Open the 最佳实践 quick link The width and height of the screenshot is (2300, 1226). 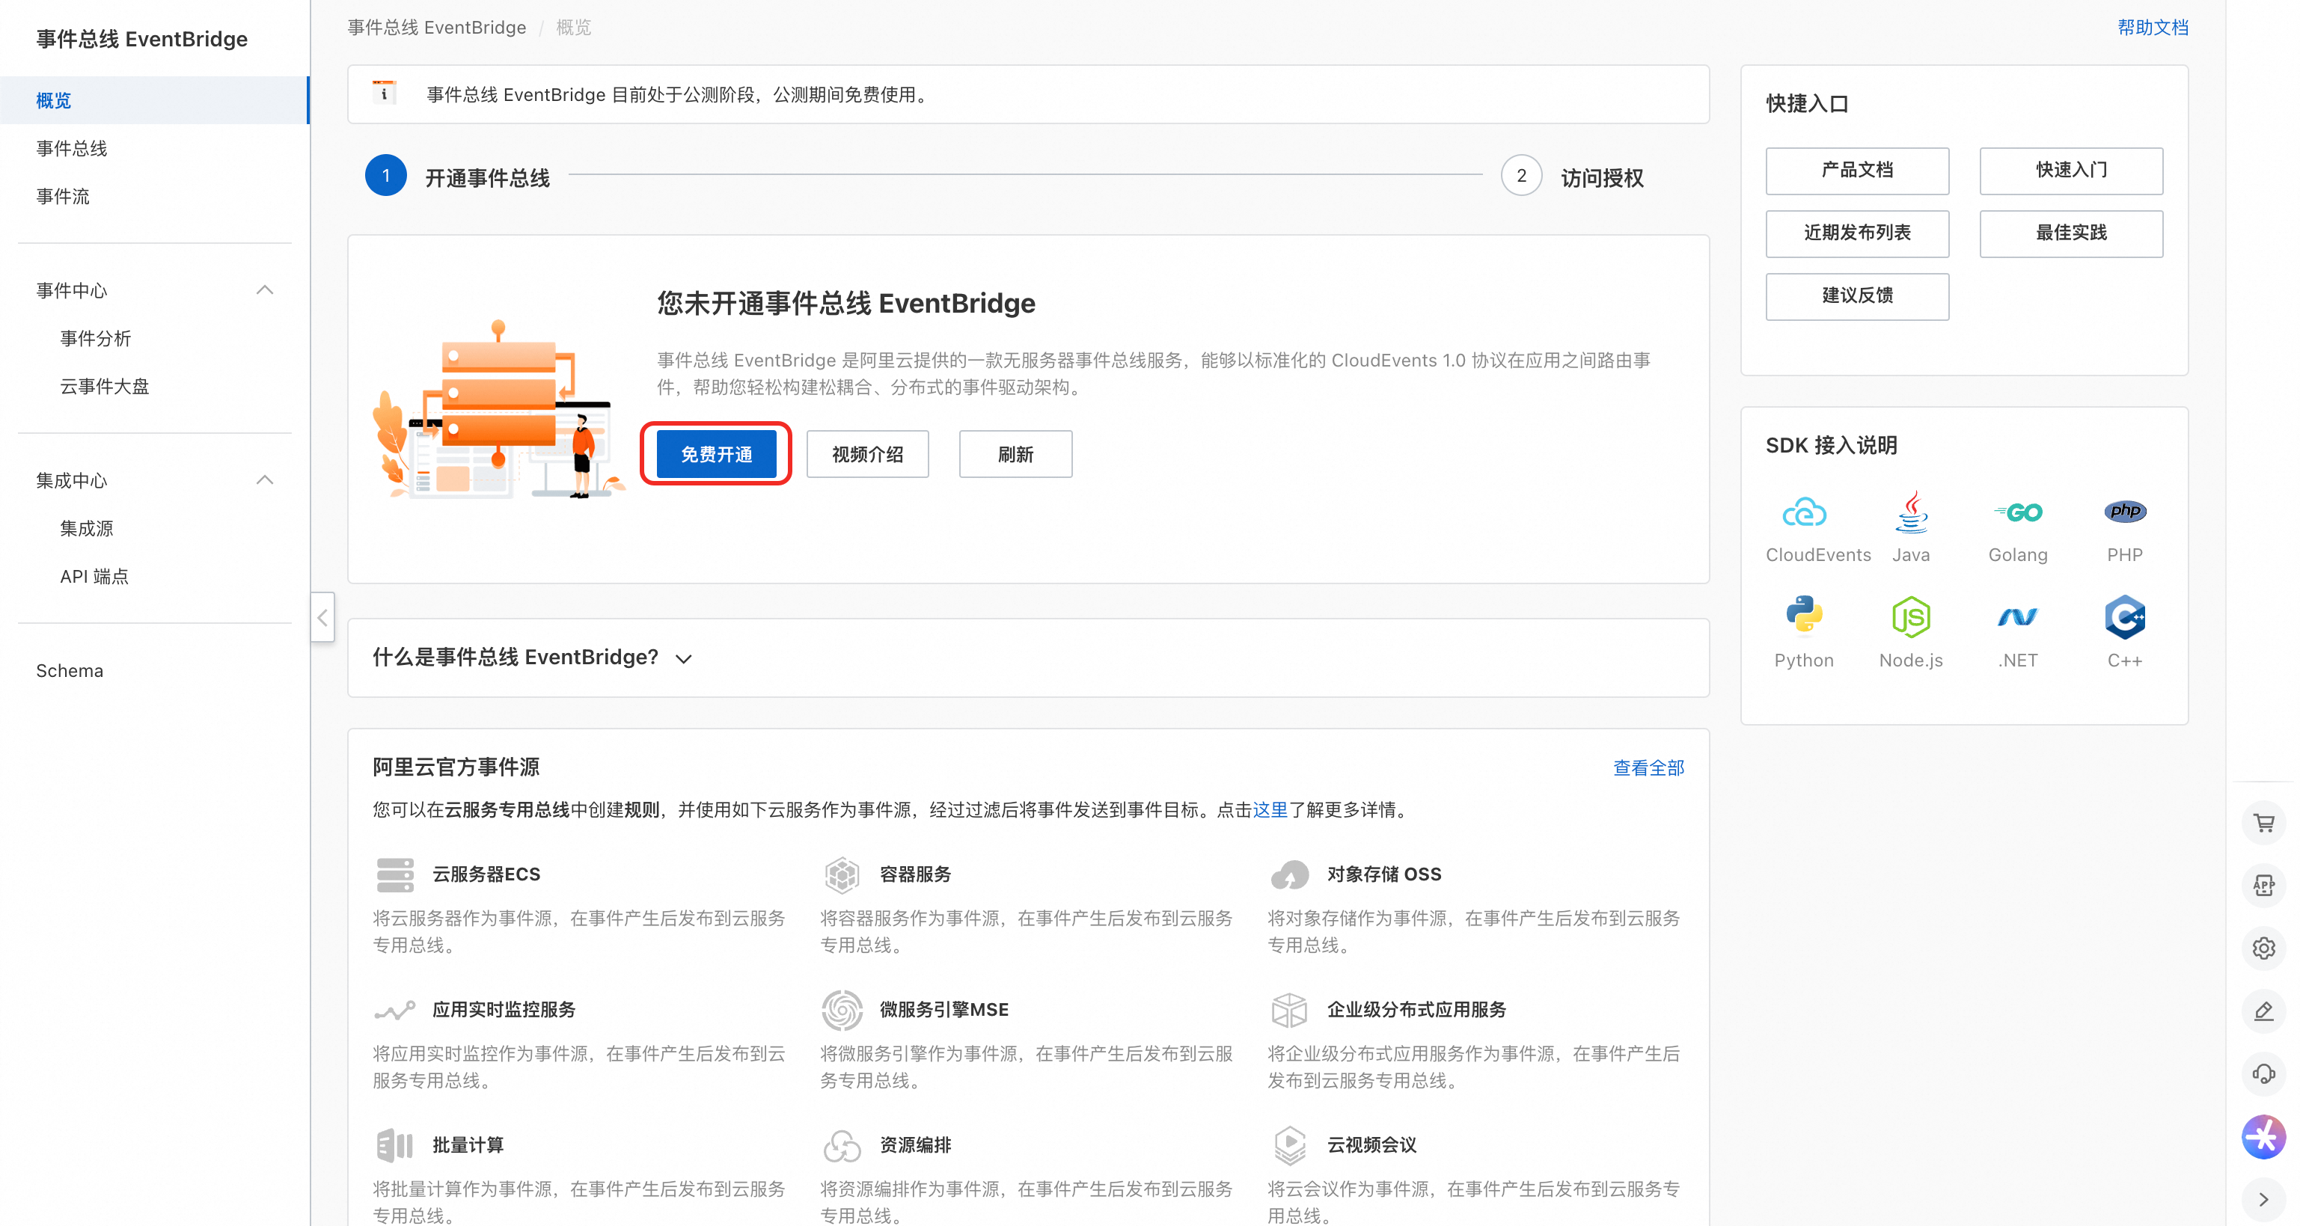(x=2072, y=233)
